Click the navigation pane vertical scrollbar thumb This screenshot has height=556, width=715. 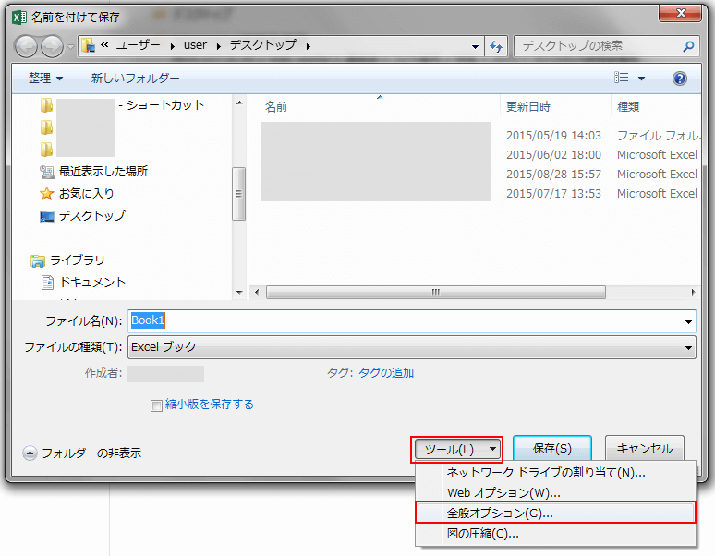pos(239,194)
